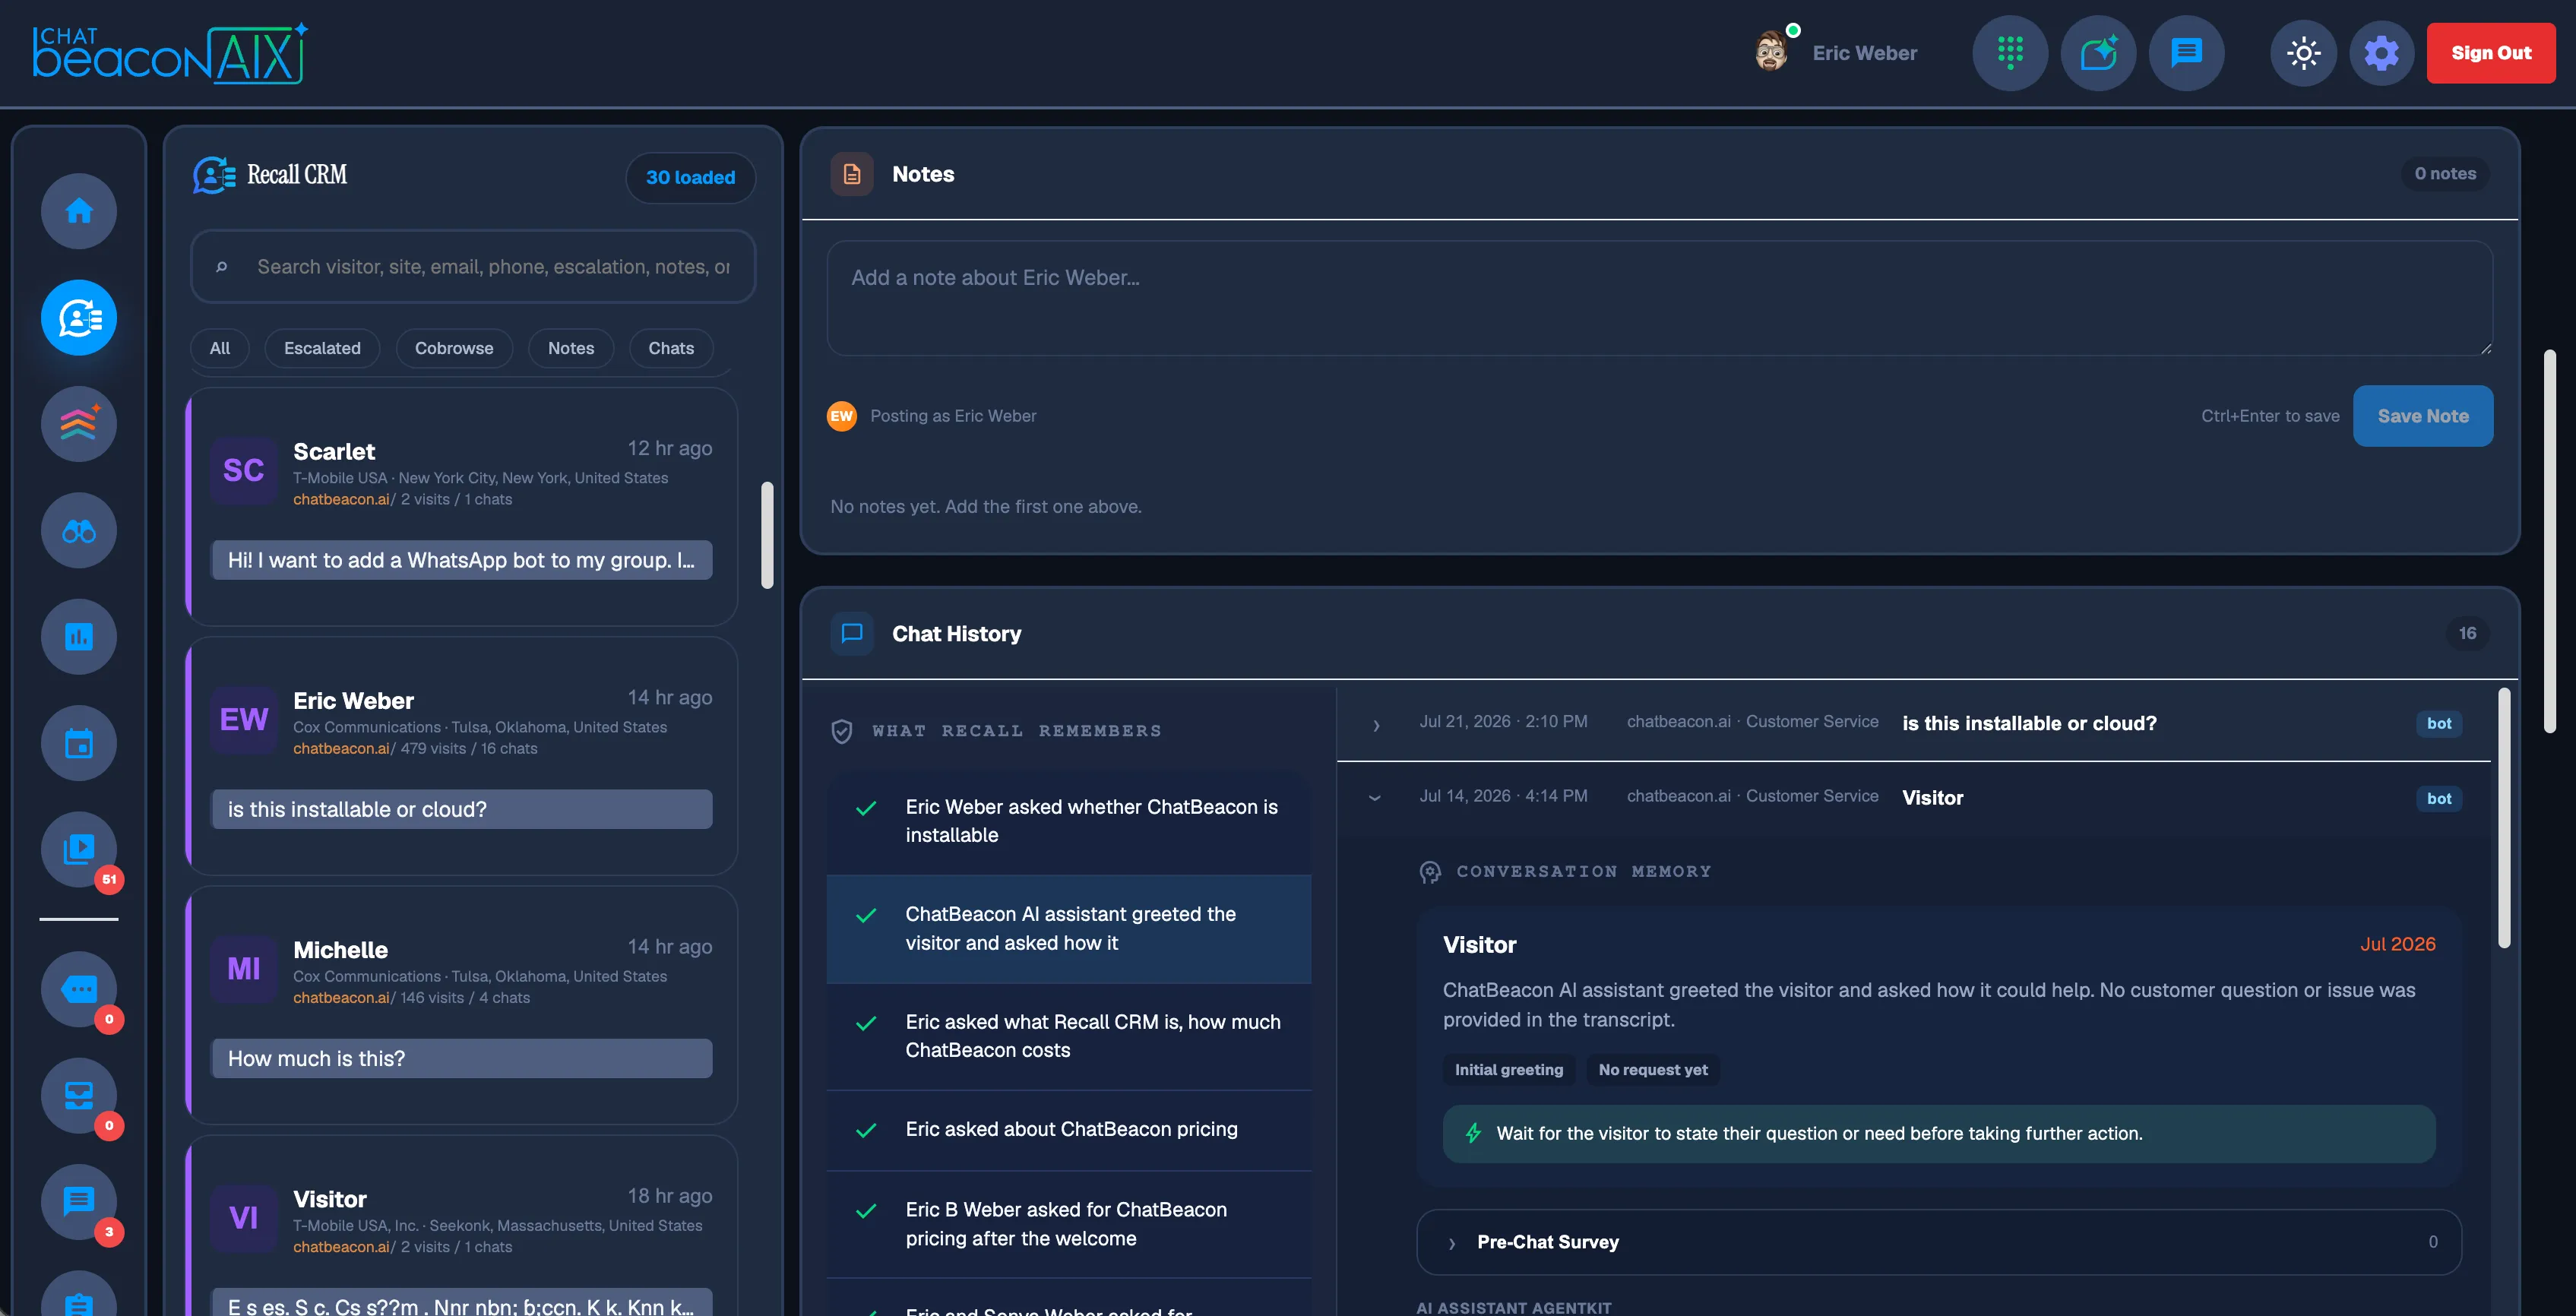Screen dimensions: 2576x1316
Task: Click the search visitor input field
Action: click(x=473, y=267)
